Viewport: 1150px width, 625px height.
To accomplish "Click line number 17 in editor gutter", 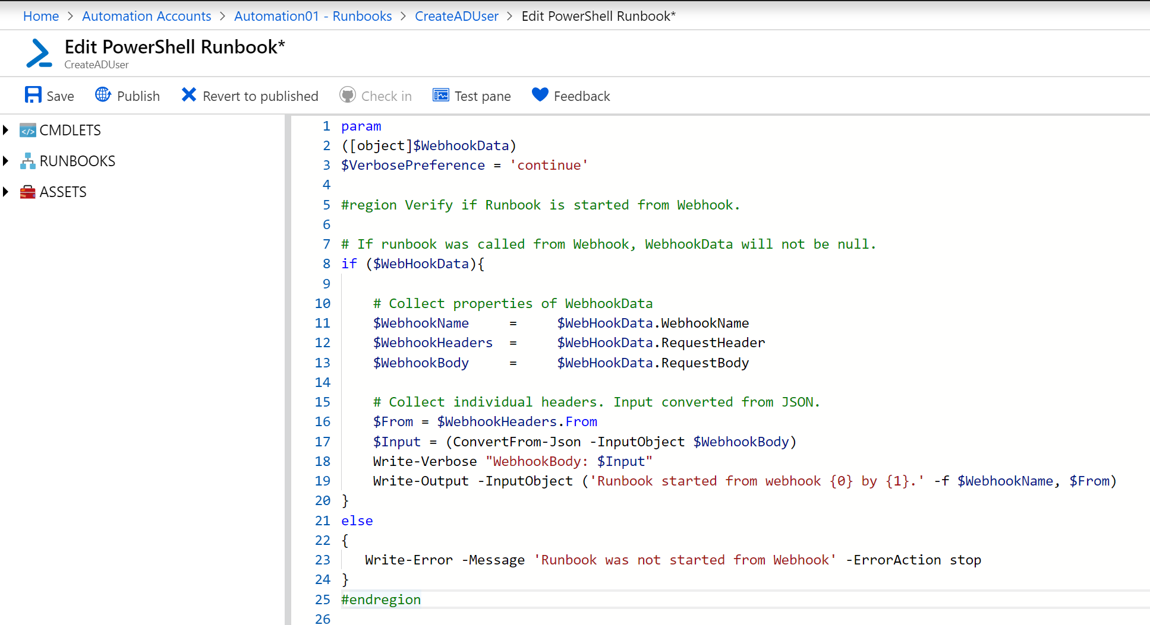I will (322, 442).
